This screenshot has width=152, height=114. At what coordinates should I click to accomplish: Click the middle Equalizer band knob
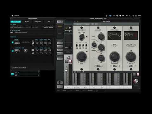[101, 47]
